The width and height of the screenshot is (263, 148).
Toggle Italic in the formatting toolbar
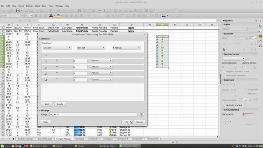click(x=40, y=16)
